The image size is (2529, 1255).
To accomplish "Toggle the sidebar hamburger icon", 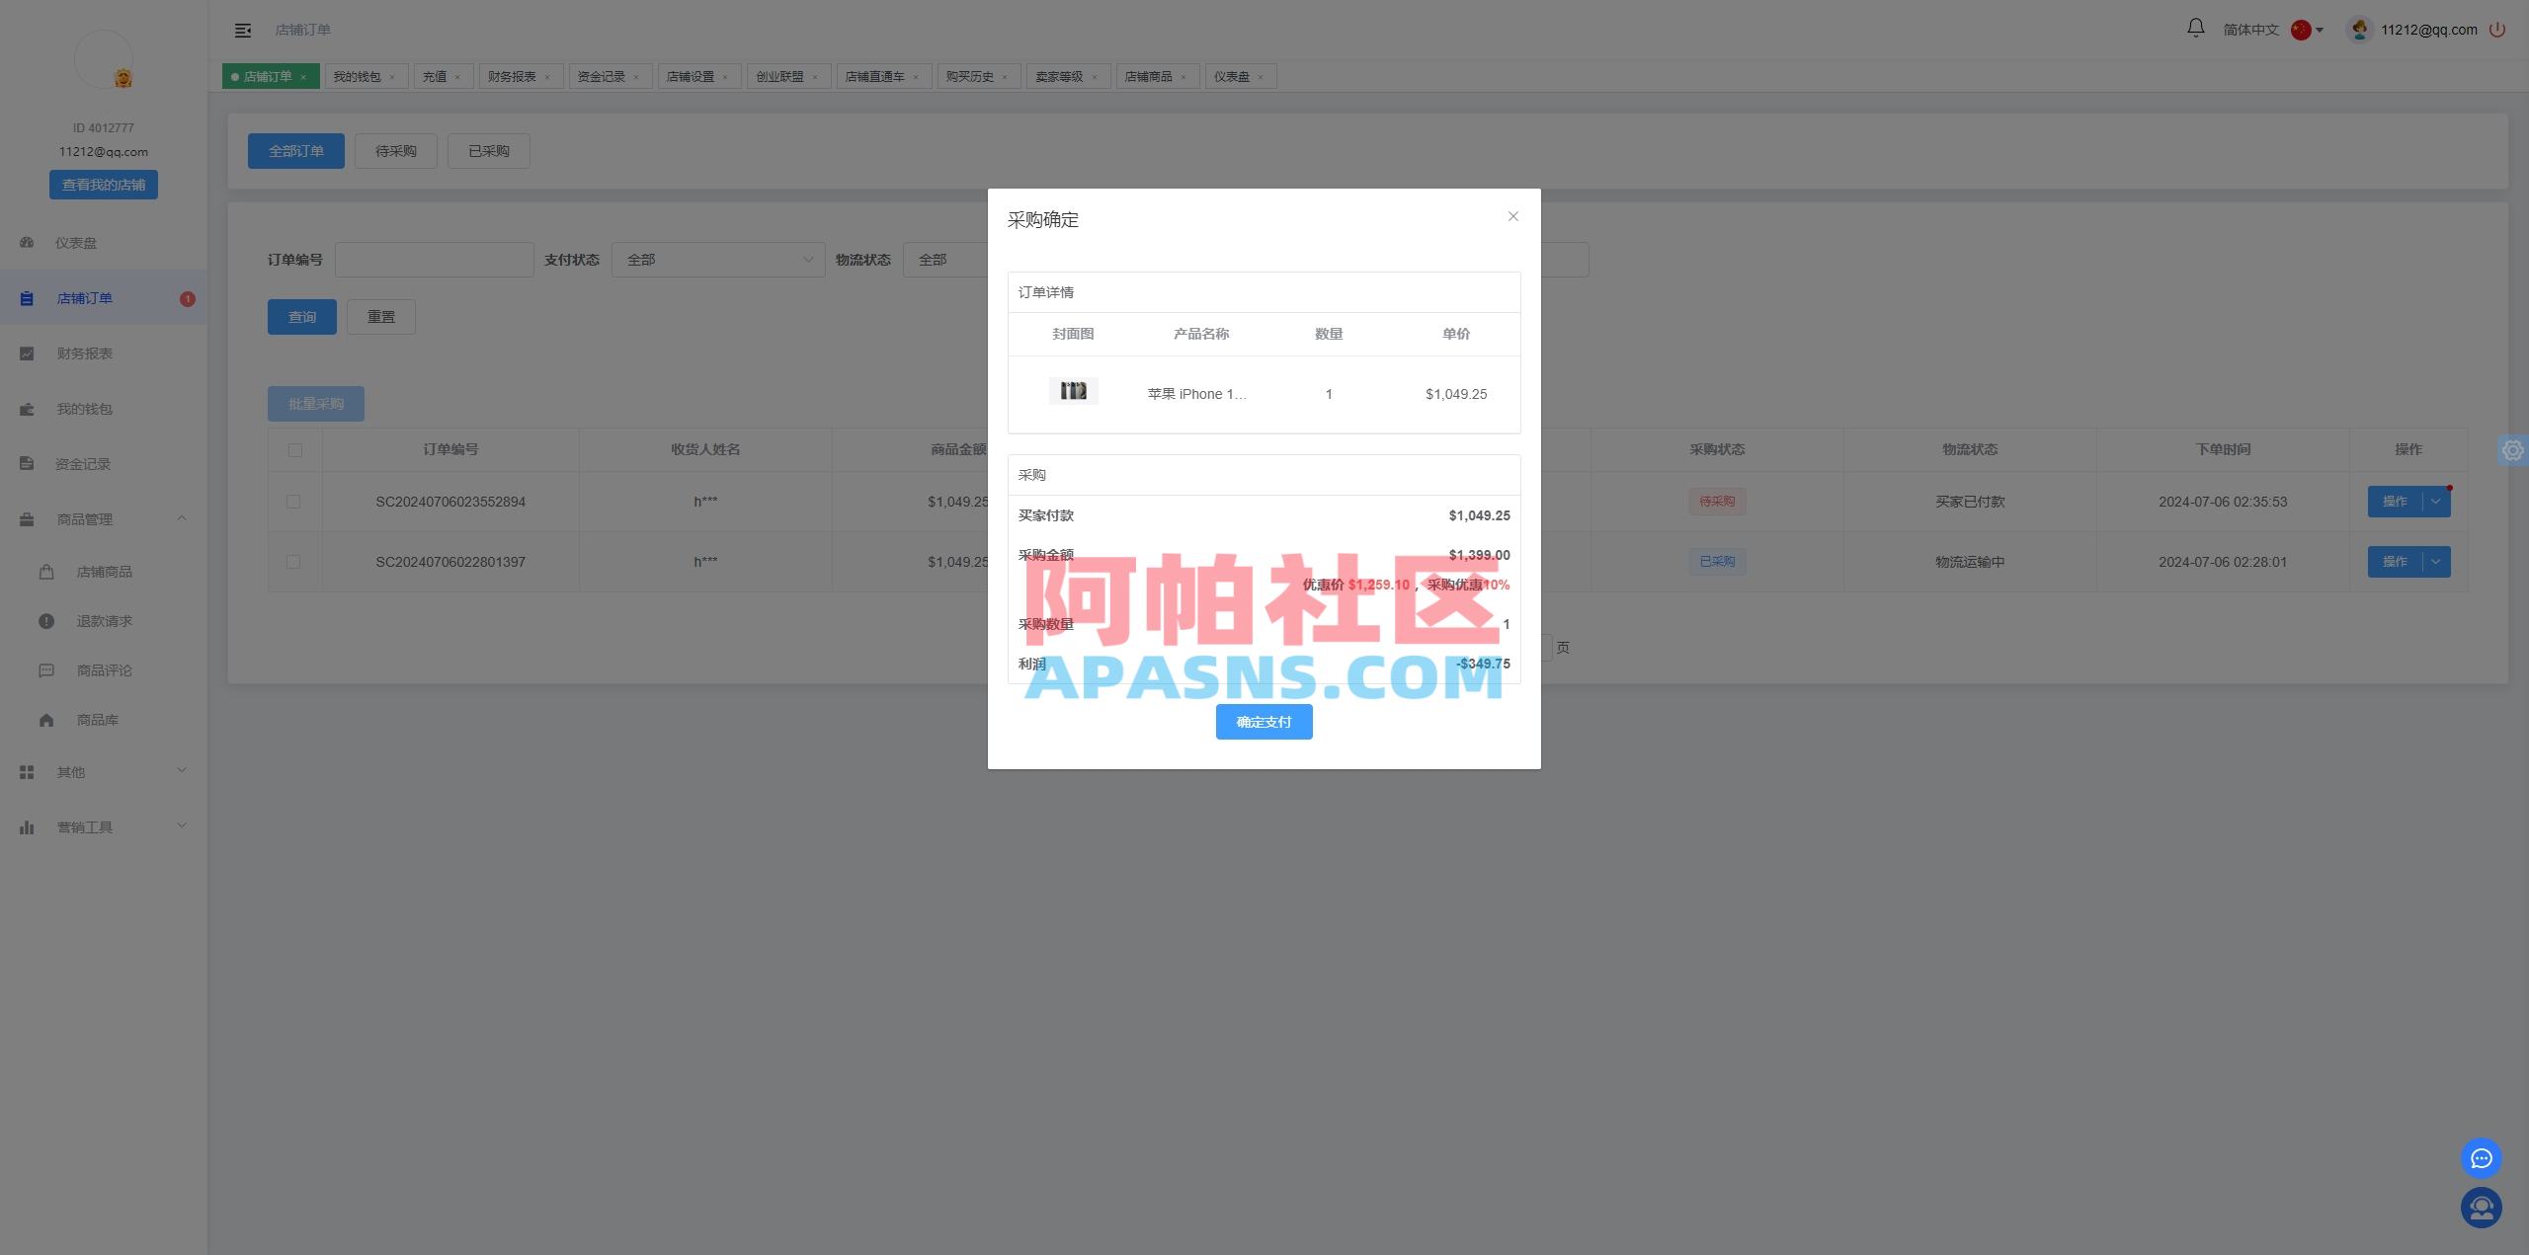I will [242, 30].
